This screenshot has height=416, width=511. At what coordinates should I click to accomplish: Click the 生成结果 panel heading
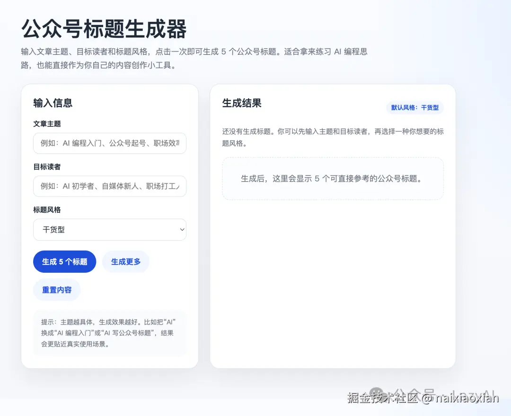pyautogui.click(x=241, y=103)
